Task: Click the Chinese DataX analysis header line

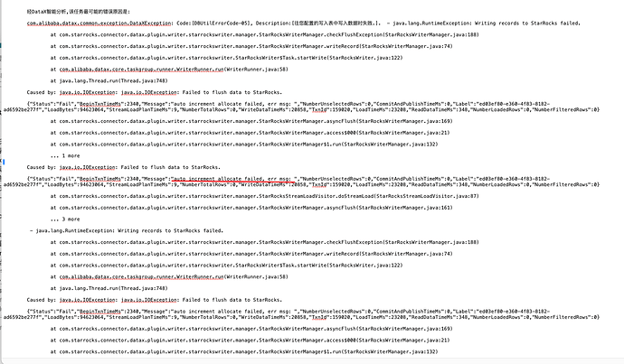Action: point(79,12)
